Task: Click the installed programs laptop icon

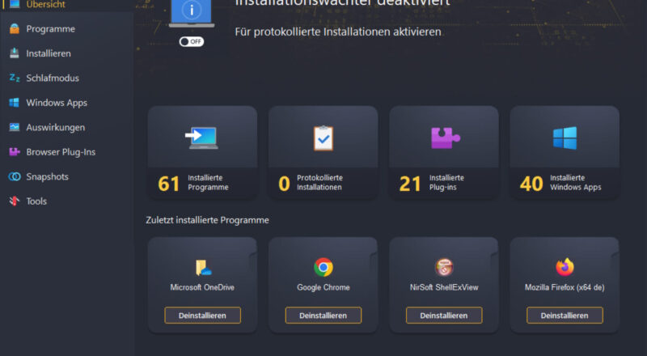Action: [201, 138]
